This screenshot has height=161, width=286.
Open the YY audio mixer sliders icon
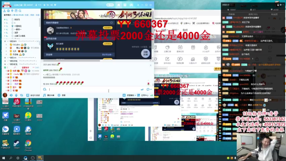coord(21,95)
